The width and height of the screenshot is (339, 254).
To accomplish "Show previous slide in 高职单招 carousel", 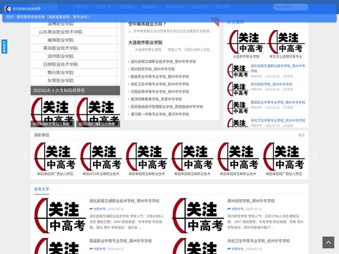I will click(x=25, y=155).
